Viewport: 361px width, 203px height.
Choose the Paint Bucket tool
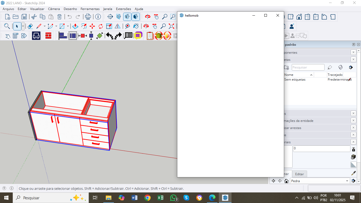(x=136, y=26)
